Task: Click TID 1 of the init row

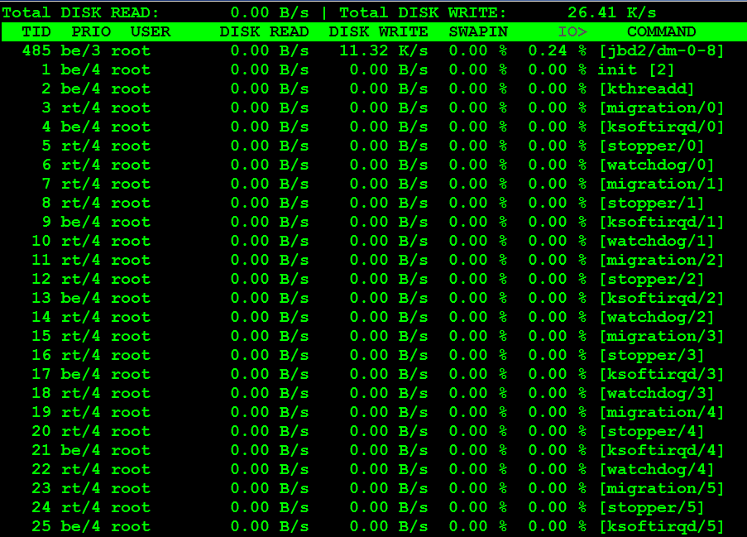Action: pyautogui.click(x=46, y=70)
